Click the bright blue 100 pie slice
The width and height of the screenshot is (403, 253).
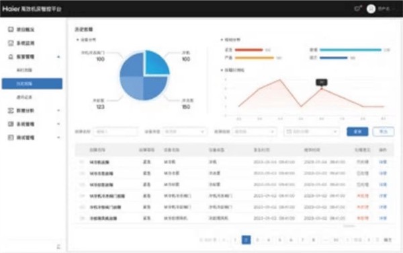tap(156, 63)
